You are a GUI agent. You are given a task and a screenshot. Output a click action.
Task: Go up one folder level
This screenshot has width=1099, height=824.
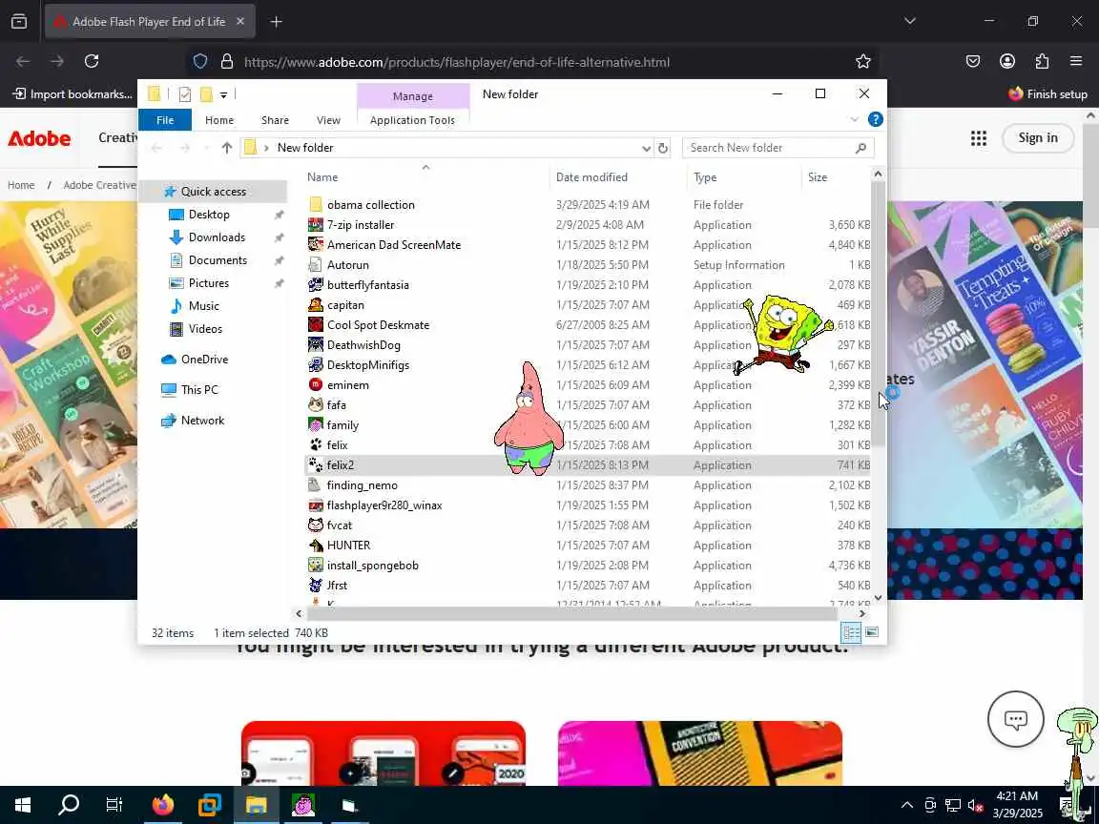226,148
